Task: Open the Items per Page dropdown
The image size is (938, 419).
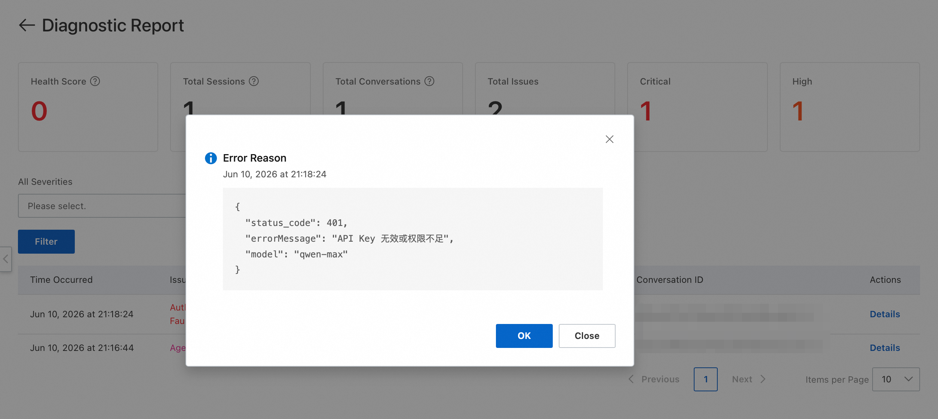Action: pyautogui.click(x=896, y=379)
